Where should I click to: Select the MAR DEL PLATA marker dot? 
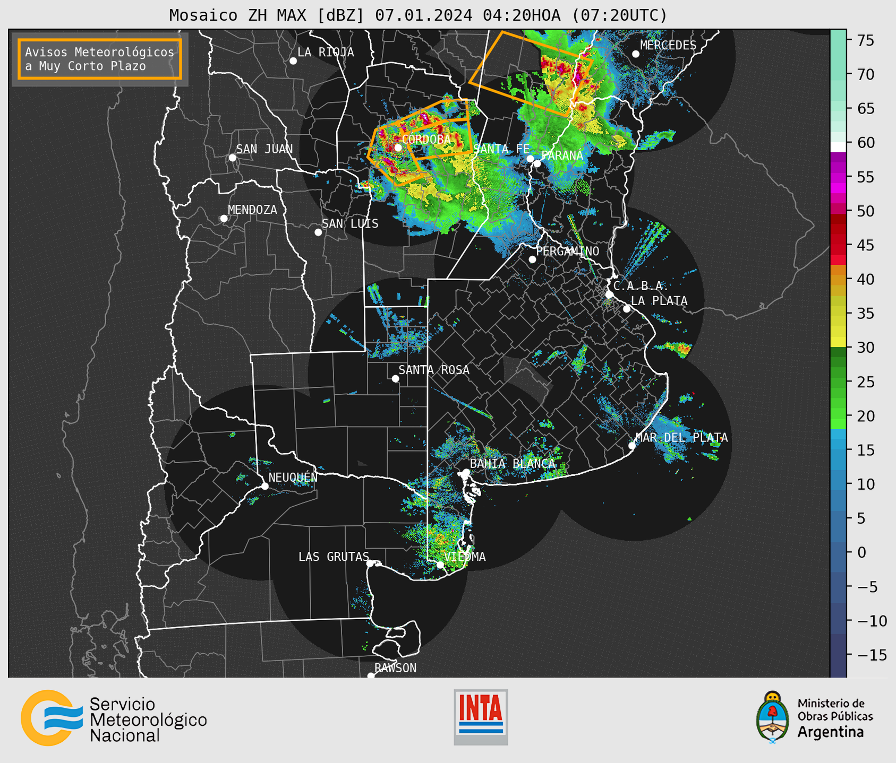point(632,446)
